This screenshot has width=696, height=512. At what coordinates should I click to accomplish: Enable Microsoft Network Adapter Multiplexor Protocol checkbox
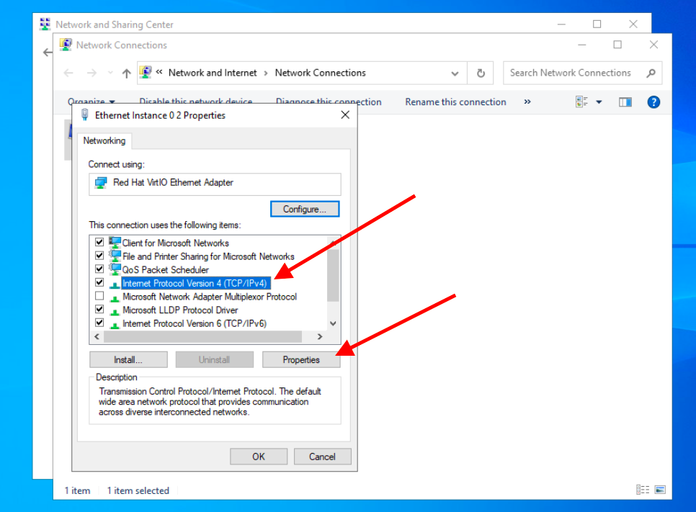[x=99, y=296]
